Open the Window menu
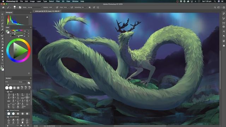The image size is (226, 127). pyautogui.click(x=75, y=1)
